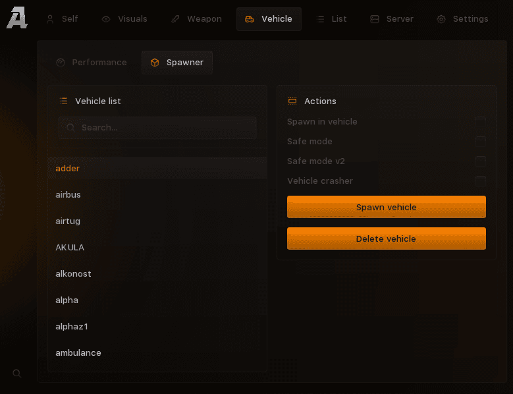The width and height of the screenshot is (513, 394).
Task: Tick the Vehicle crasher checkbox
Action: (481, 181)
